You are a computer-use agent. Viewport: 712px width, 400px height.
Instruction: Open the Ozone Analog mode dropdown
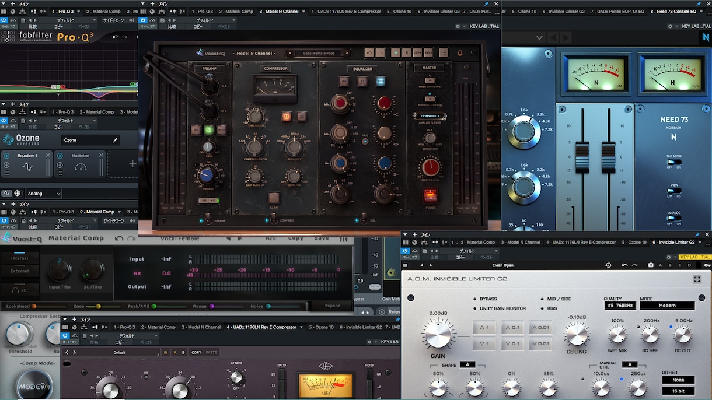click(x=44, y=193)
